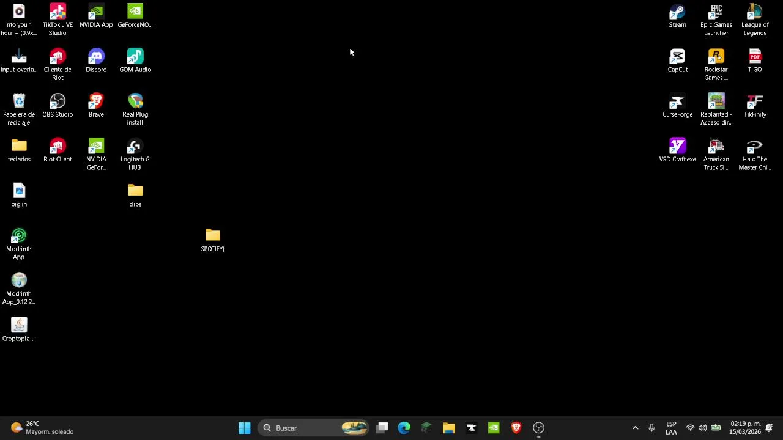Launch the Modrinth App shortcut
The image size is (783, 440).
tap(19, 244)
